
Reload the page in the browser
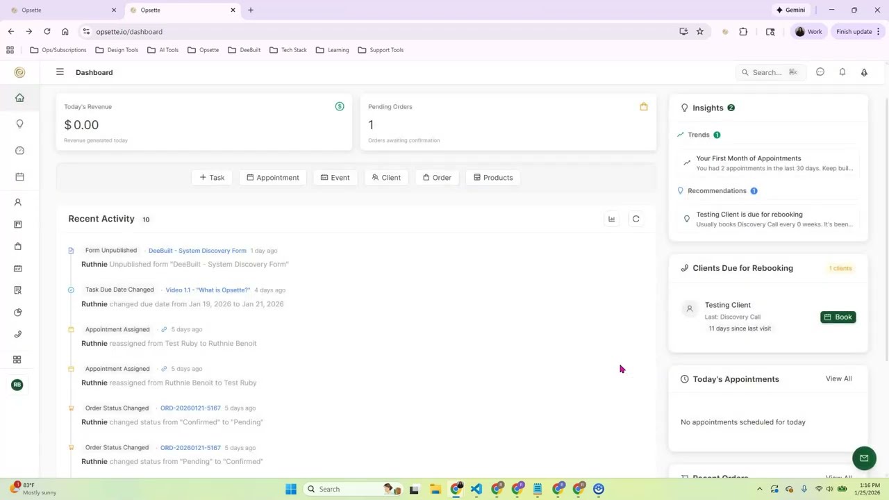click(x=47, y=32)
